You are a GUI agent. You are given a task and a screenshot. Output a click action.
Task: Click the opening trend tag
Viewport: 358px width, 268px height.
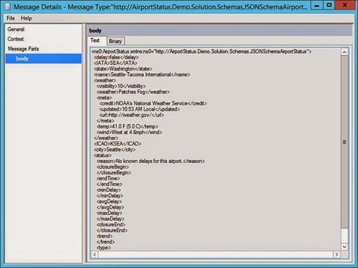pos(105,236)
